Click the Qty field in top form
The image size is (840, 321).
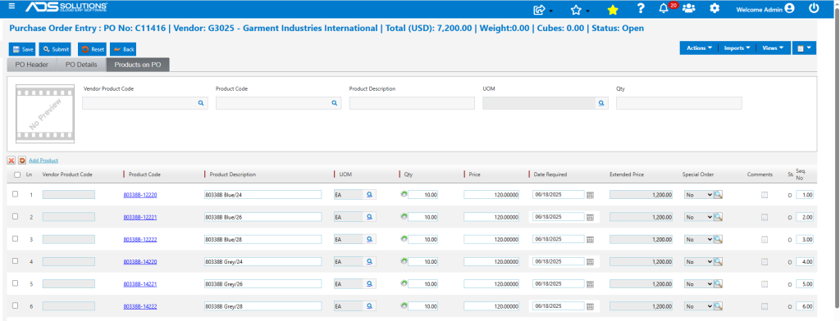[678, 103]
